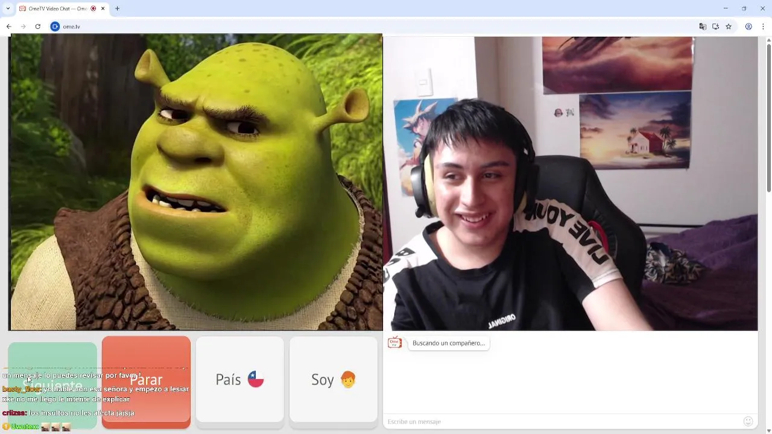The height and width of the screenshot is (434, 772).
Task: Open a new browser tab
Action: pyautogui.click(x=117, y=8)
